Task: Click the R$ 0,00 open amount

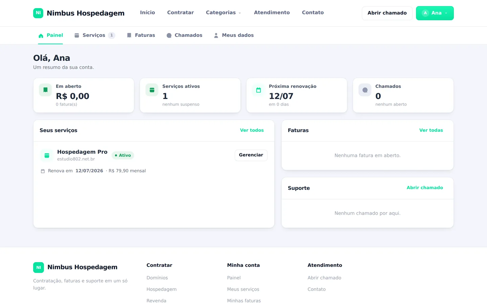Action: click(x=73, y=96)
